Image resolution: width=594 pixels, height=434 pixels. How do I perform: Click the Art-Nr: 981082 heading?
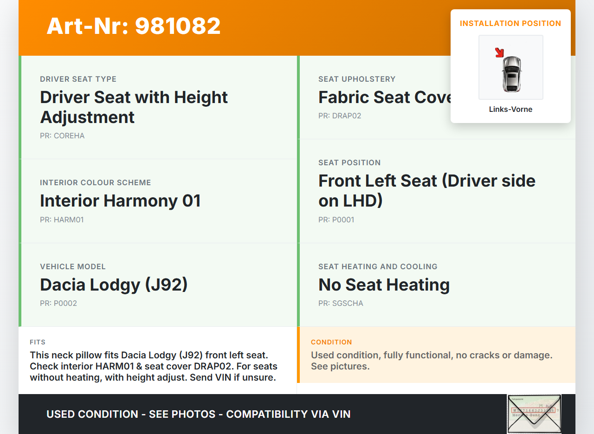coord(134,26)
